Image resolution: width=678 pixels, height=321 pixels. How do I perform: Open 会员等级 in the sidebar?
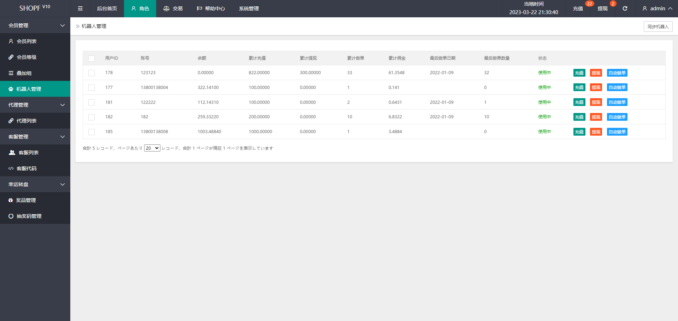point(26,57)
